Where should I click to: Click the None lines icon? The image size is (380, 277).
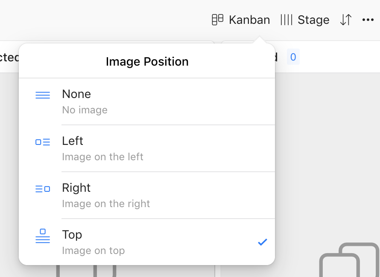point(43,95)
